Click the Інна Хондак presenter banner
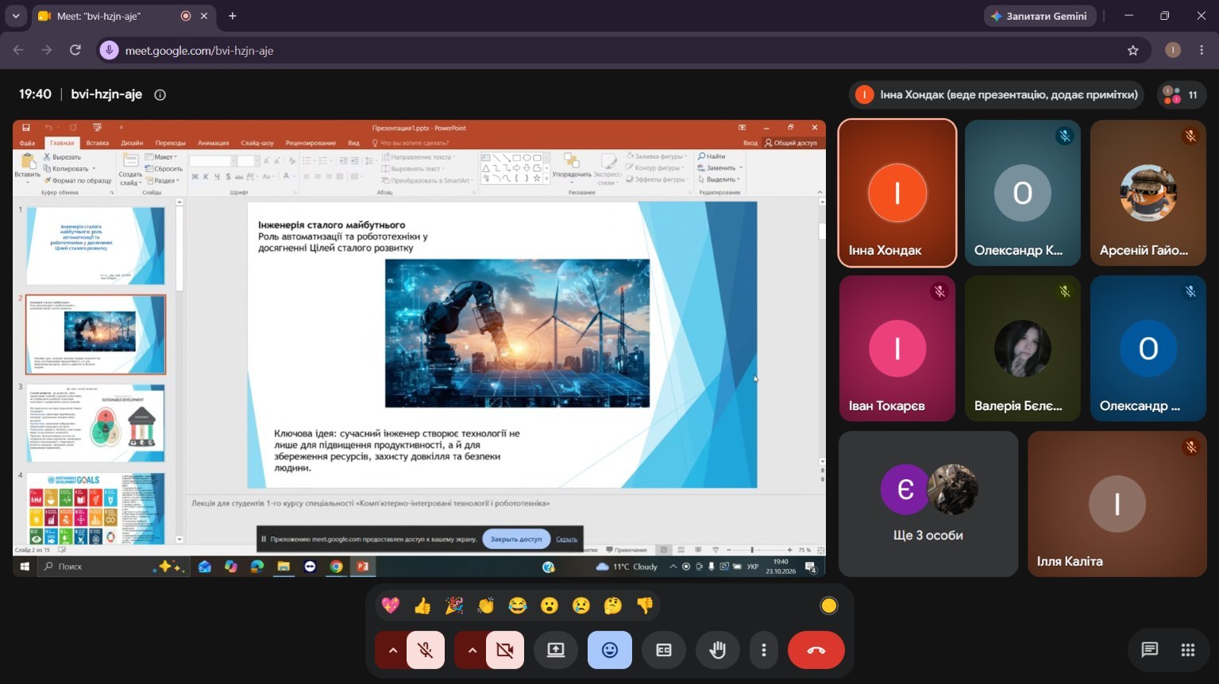The height and width of the screenshot is (684, 1219). tap(997, 95)
